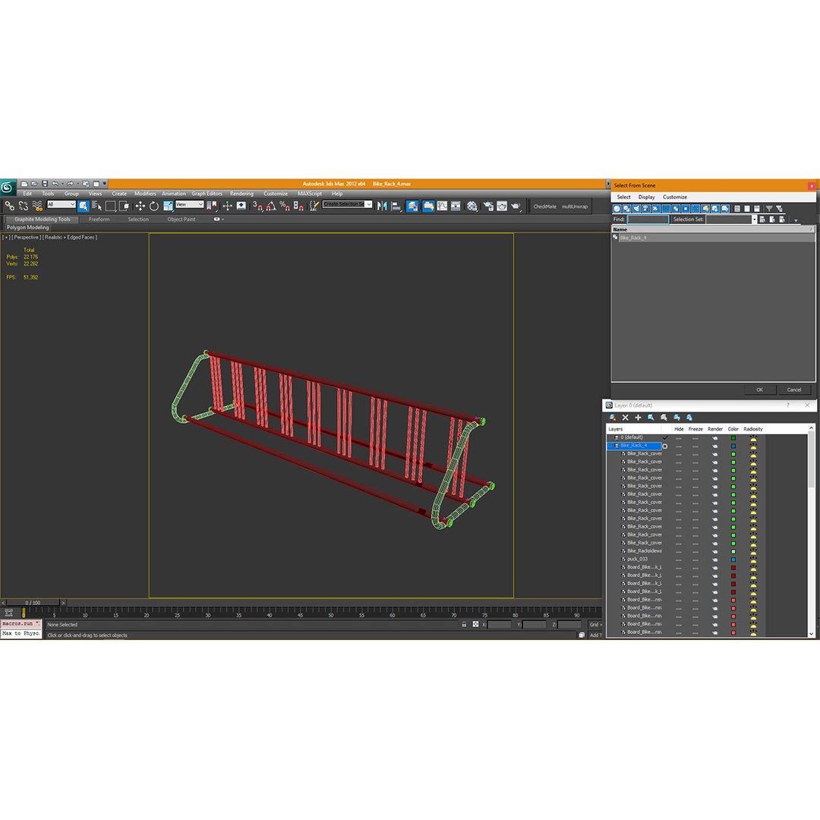Screen dimensions: 820x820
Task: Toggle Display Geometry filter in Select From Scene
Action: coord(617,209)
